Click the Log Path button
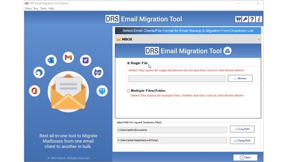This screenshot has height=162, width=288. click(x=242, y=129)
